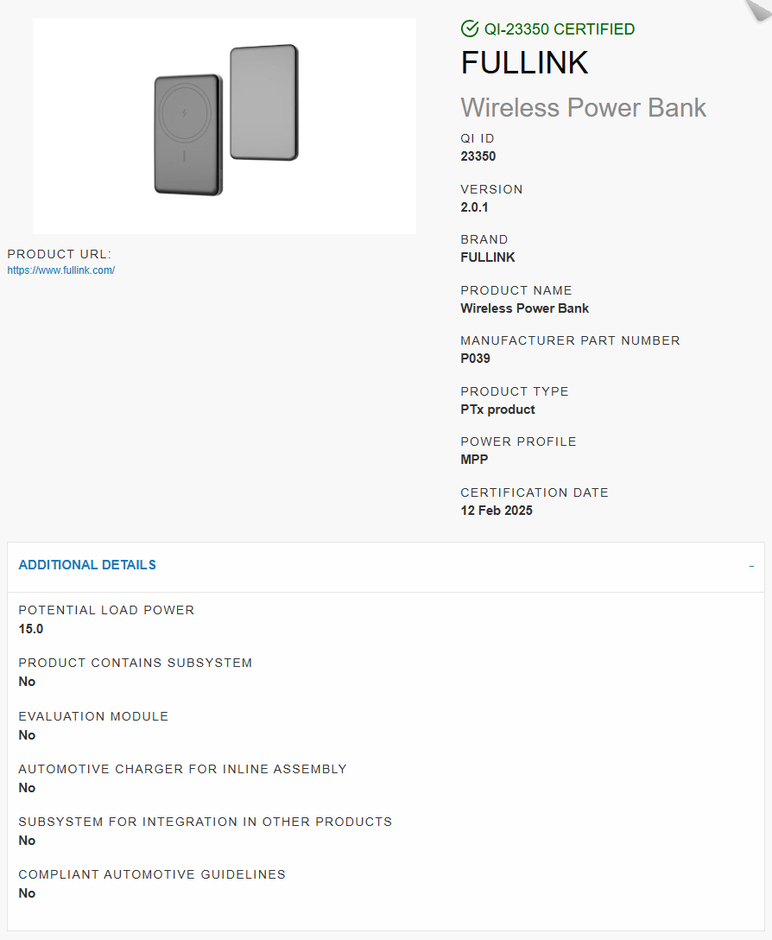Click the Wireless Power Bank title
Viewport: 772px width, 940px height.
tap(583, 108)
